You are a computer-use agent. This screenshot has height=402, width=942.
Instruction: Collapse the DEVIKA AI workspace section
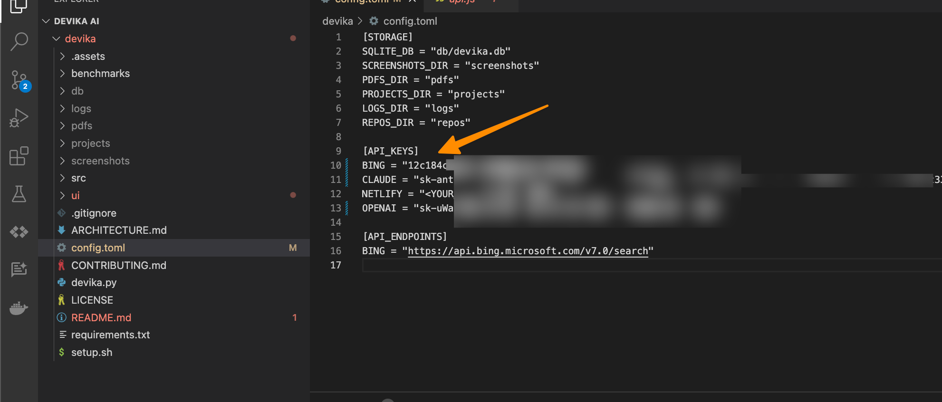click(x=46, y=21)
